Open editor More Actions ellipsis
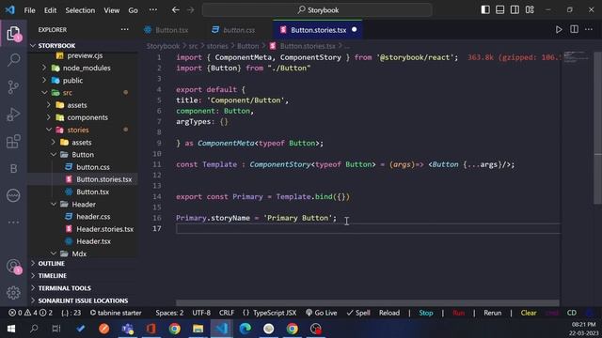 589,29
